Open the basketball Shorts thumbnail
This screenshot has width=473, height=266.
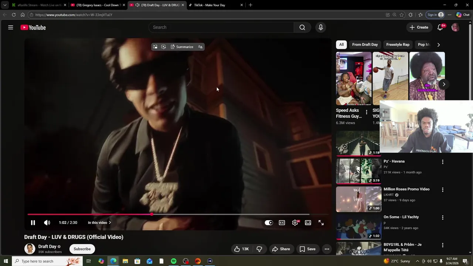point(390,79)
